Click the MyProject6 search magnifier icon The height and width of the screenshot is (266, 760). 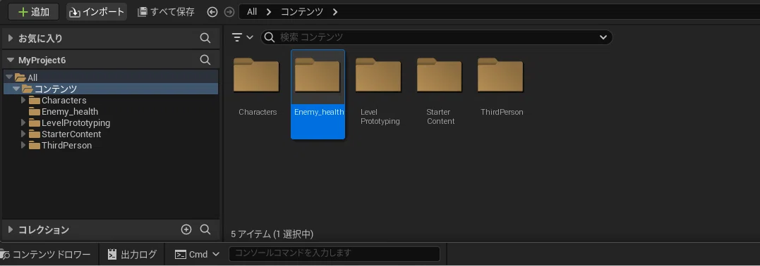point(205,60)
